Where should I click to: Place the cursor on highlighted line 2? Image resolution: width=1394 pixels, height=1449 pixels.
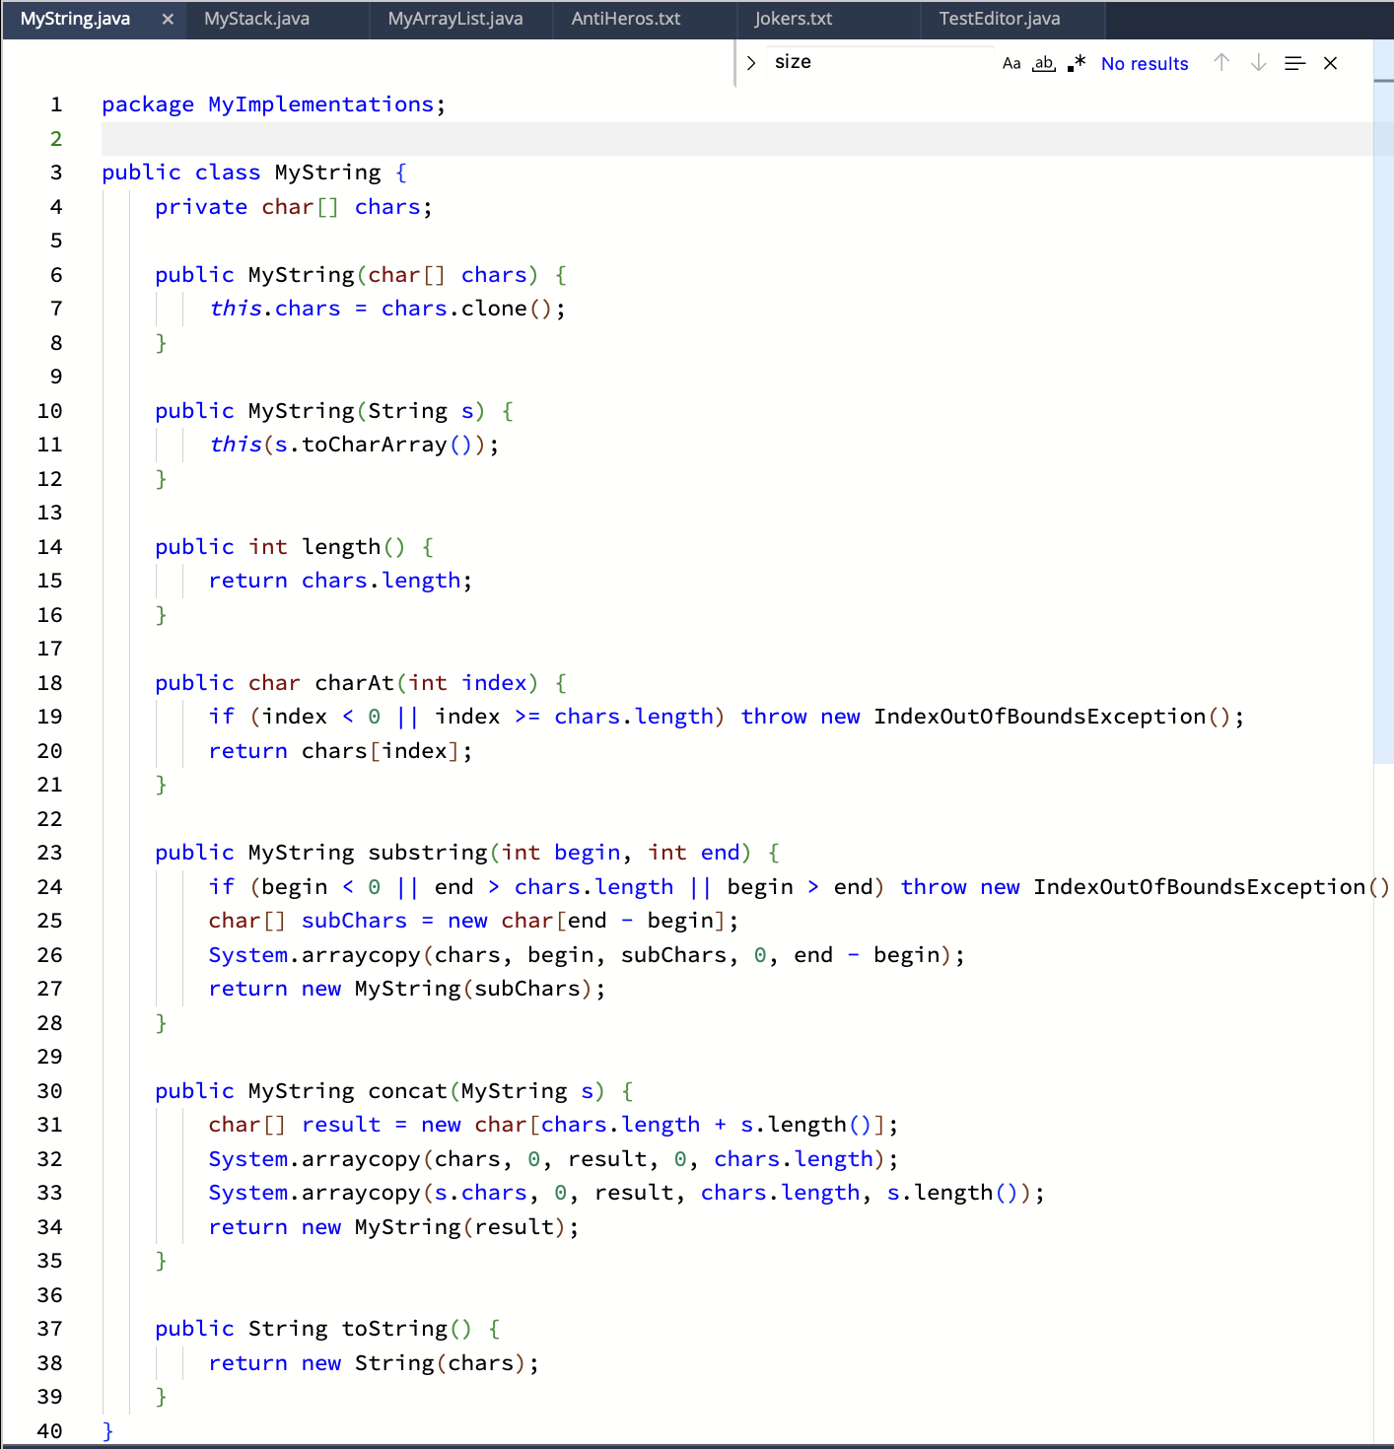296,138
